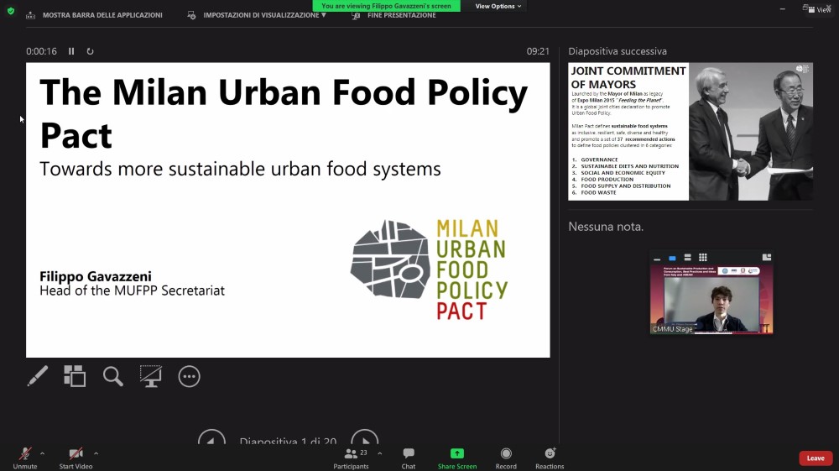839x471 pixels.
Task: Open Reactions in the Zoom toolbar
Action: click(550, 458)
